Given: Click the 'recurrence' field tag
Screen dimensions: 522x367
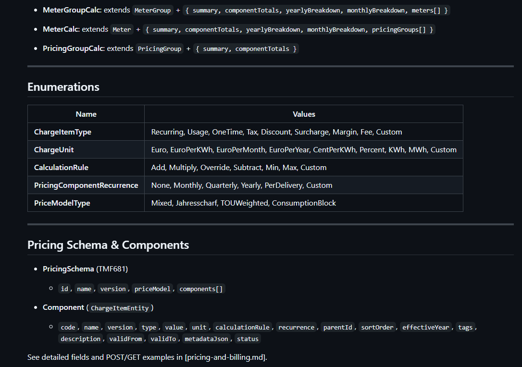Looking at the screenshot, I should 296,328.
